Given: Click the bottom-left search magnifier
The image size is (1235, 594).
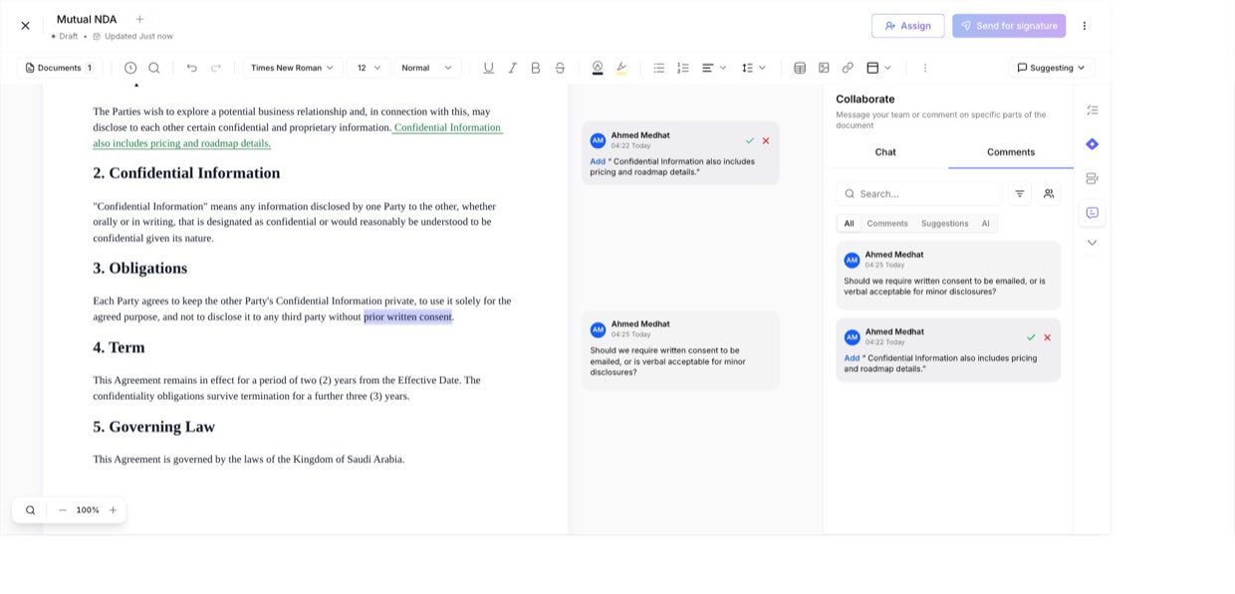Looking at the screenshot, I should pos(31,510).
